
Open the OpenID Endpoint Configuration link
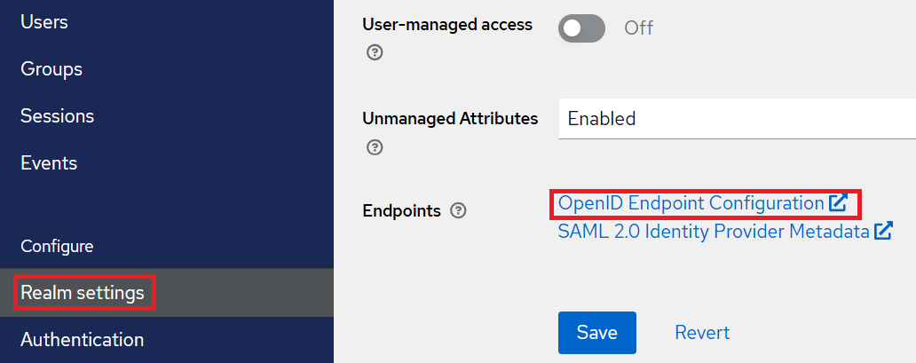(x=691, y=203)
